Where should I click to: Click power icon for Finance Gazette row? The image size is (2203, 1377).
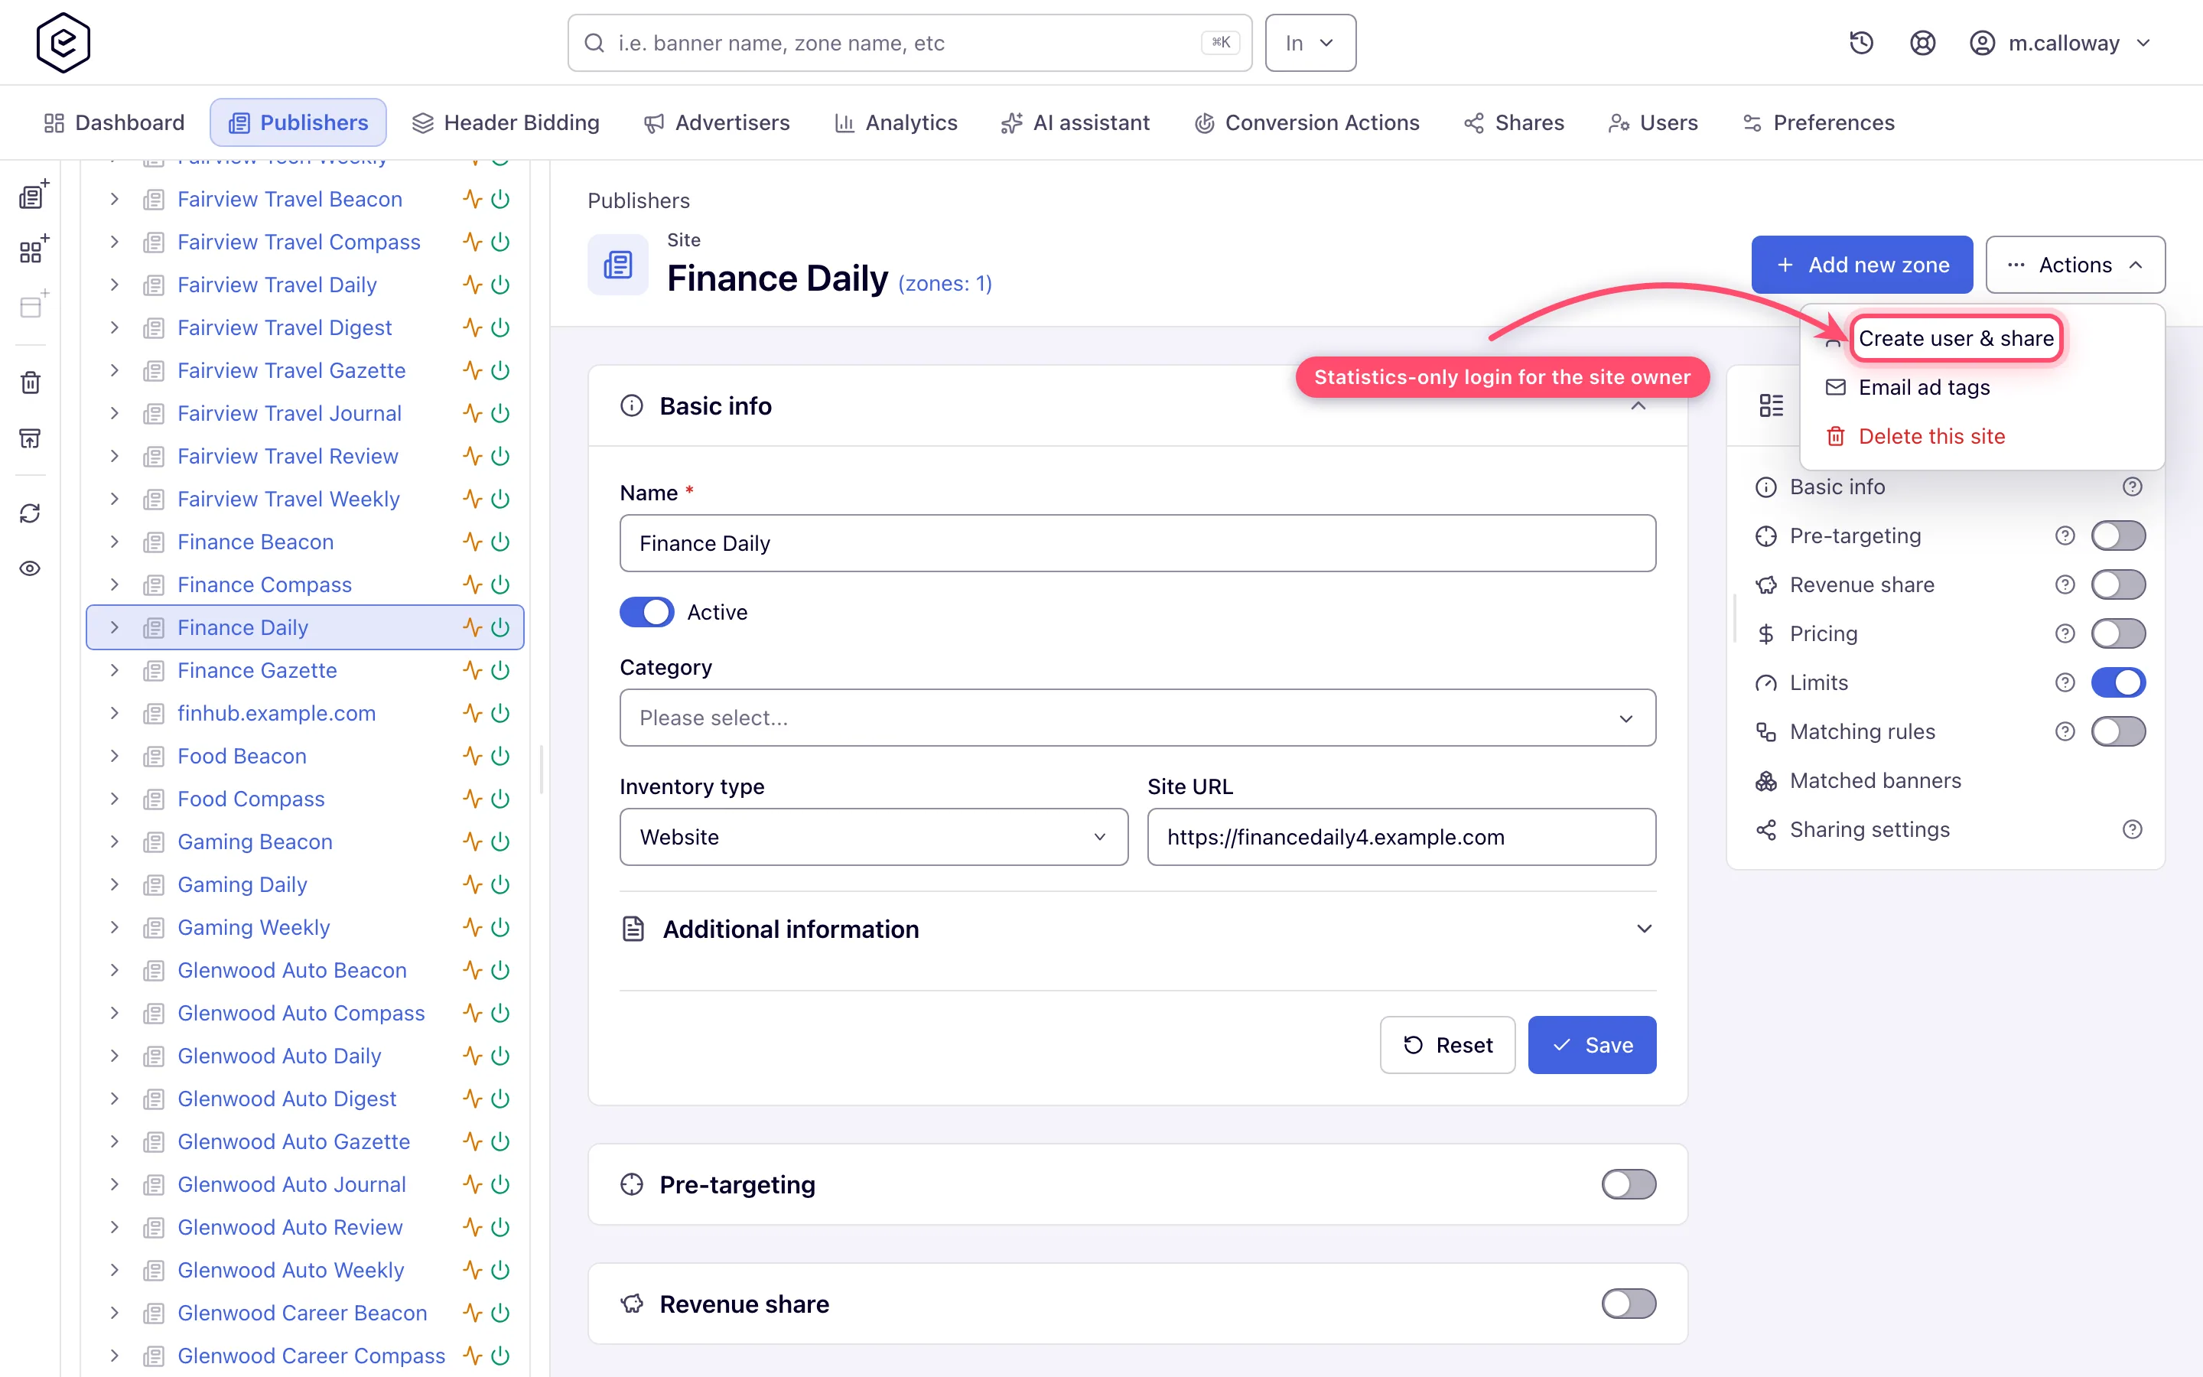click(499, 670)
